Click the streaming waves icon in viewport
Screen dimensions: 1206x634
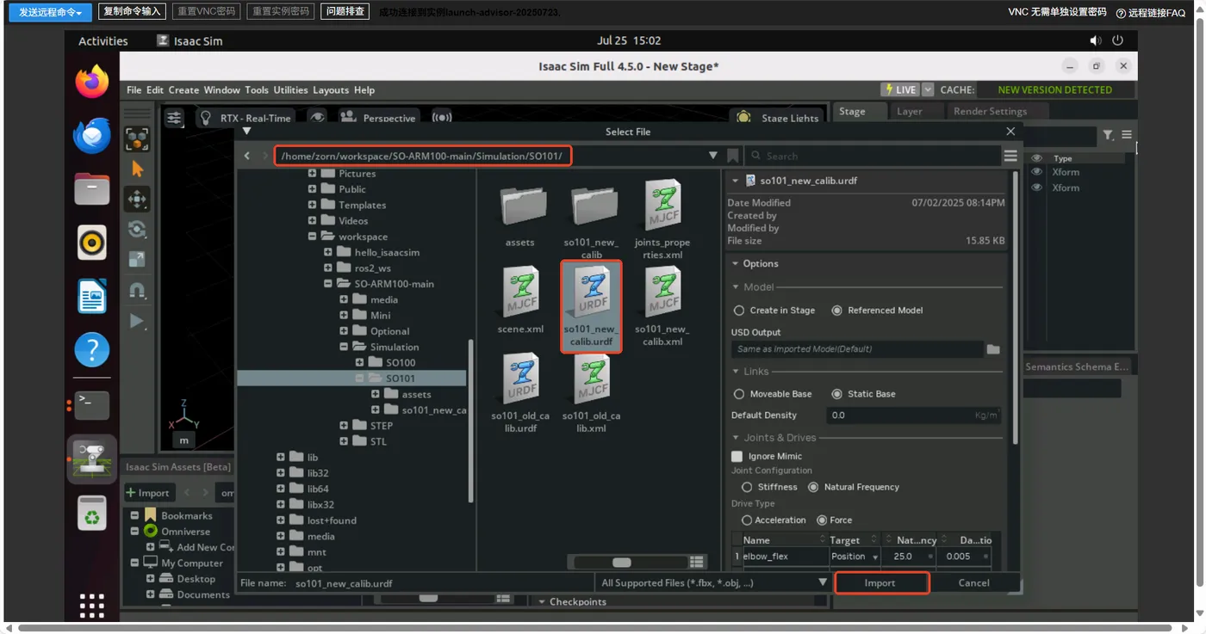click(441, 118)
